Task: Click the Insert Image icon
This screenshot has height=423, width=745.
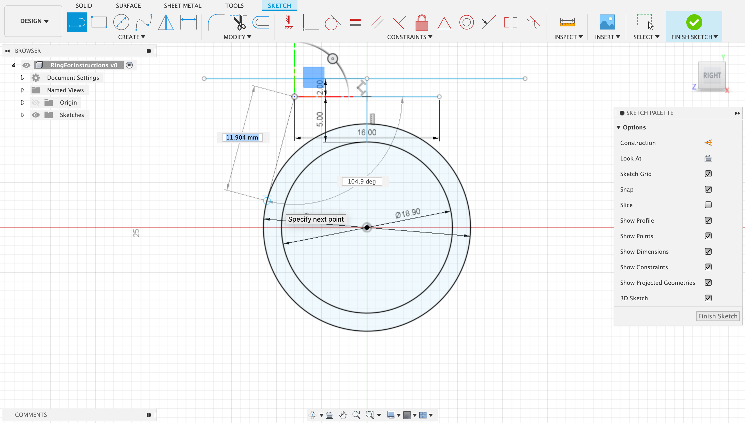Action: (607, 22)
